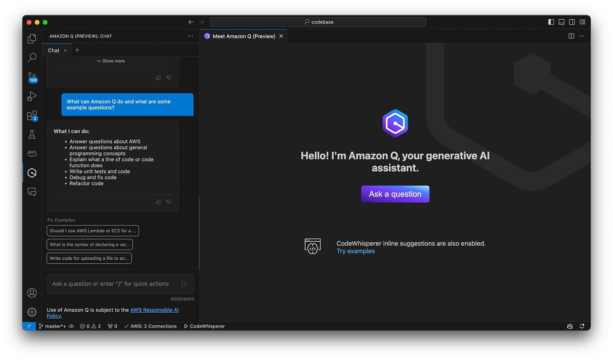
Task: Open the Explorer view in activity bar
Action: pyautogui.click(x=32, y=39)
